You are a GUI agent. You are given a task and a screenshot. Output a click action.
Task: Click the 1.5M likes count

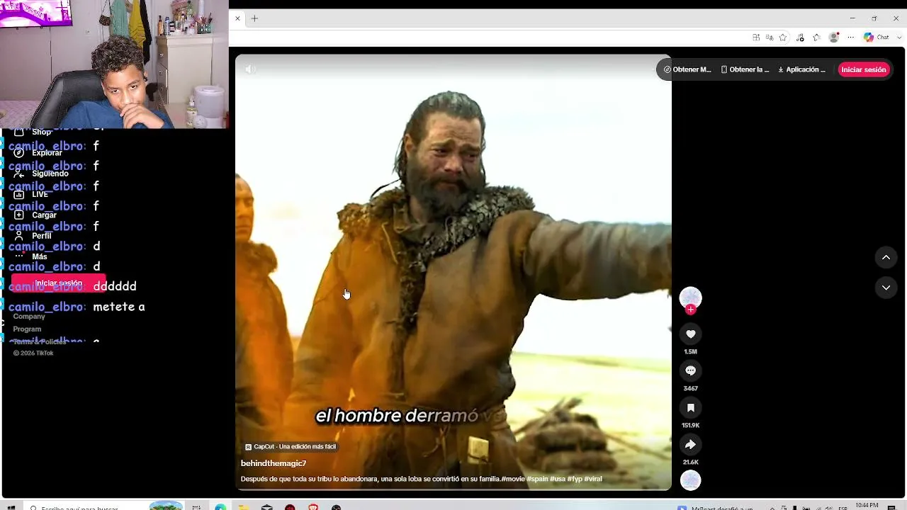(x=690, y=352)
